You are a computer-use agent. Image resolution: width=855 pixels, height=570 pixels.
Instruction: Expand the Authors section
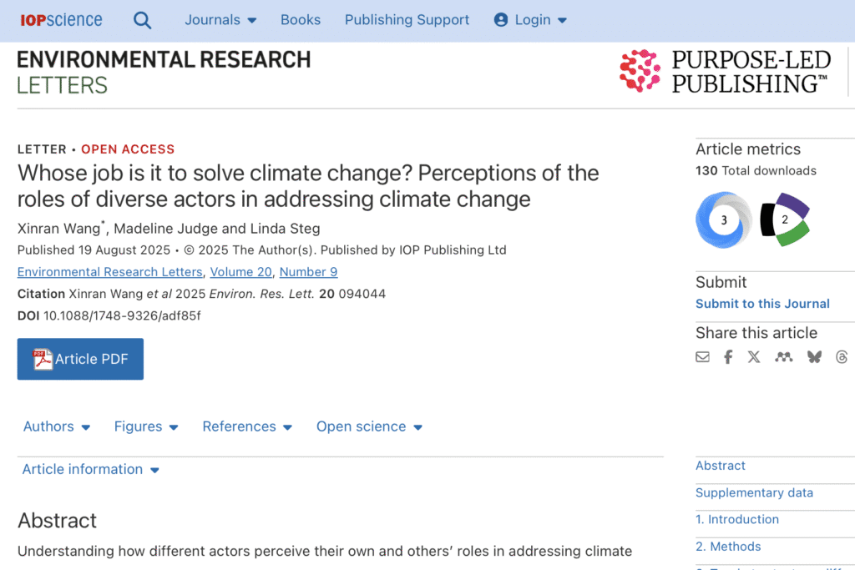click(x=56, y=426)
